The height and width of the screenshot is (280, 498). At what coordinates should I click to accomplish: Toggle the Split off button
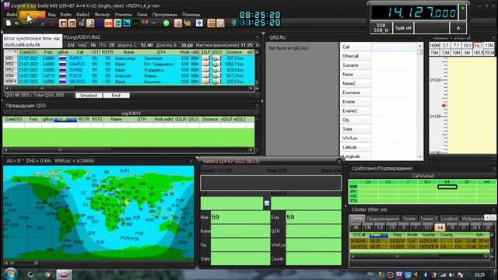pyautogui.click(x=403, y=28)
